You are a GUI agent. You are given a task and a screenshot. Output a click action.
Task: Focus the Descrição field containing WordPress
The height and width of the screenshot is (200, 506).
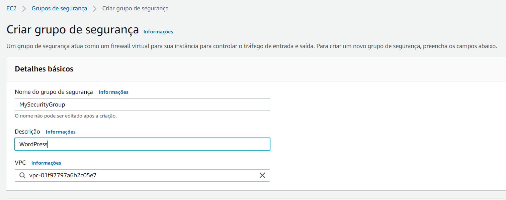(142, 144)
